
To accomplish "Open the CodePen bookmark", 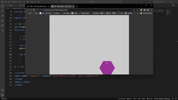I will pos(128,13).
